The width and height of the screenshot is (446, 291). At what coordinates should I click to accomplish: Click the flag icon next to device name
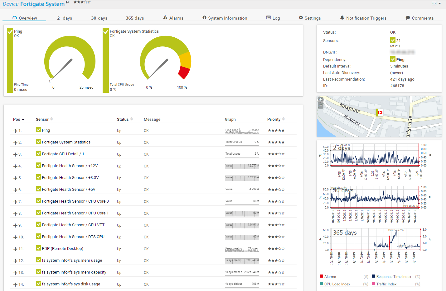[x=68, y=2]
